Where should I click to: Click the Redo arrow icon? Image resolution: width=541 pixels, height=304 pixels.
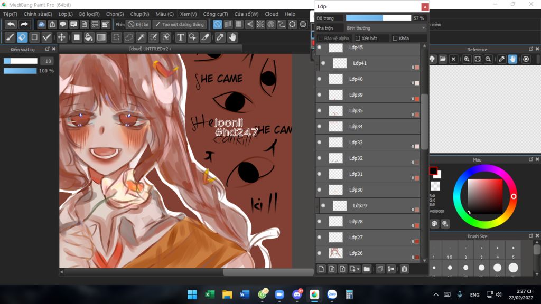click(24, 24)
